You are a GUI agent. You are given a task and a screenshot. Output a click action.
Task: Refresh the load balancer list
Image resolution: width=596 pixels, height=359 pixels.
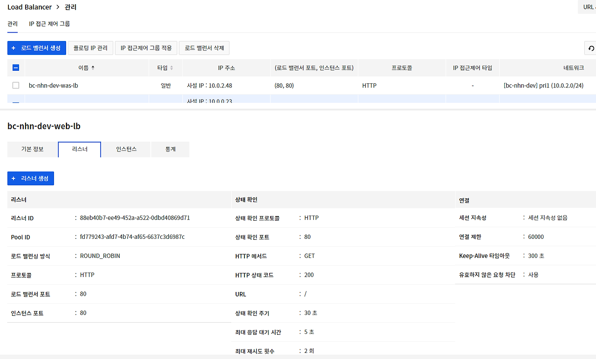pos(591,48)
